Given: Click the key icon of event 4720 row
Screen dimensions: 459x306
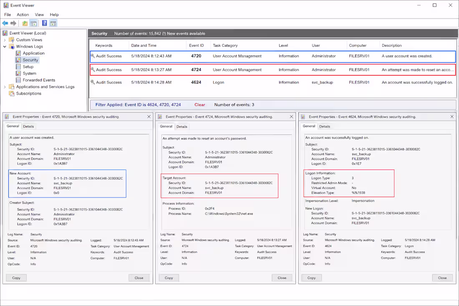Looking at the screenshot, I should [x=93, y=56].
